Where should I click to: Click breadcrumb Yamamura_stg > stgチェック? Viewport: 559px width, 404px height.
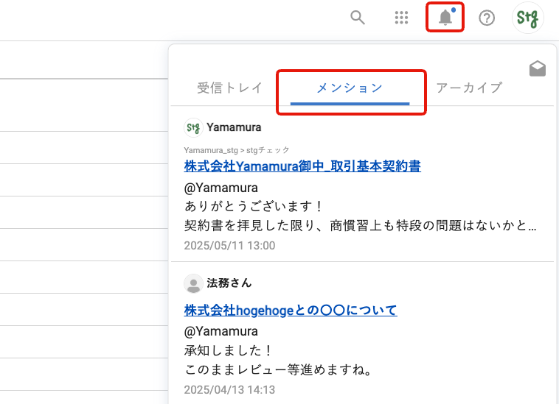(237, 150)
